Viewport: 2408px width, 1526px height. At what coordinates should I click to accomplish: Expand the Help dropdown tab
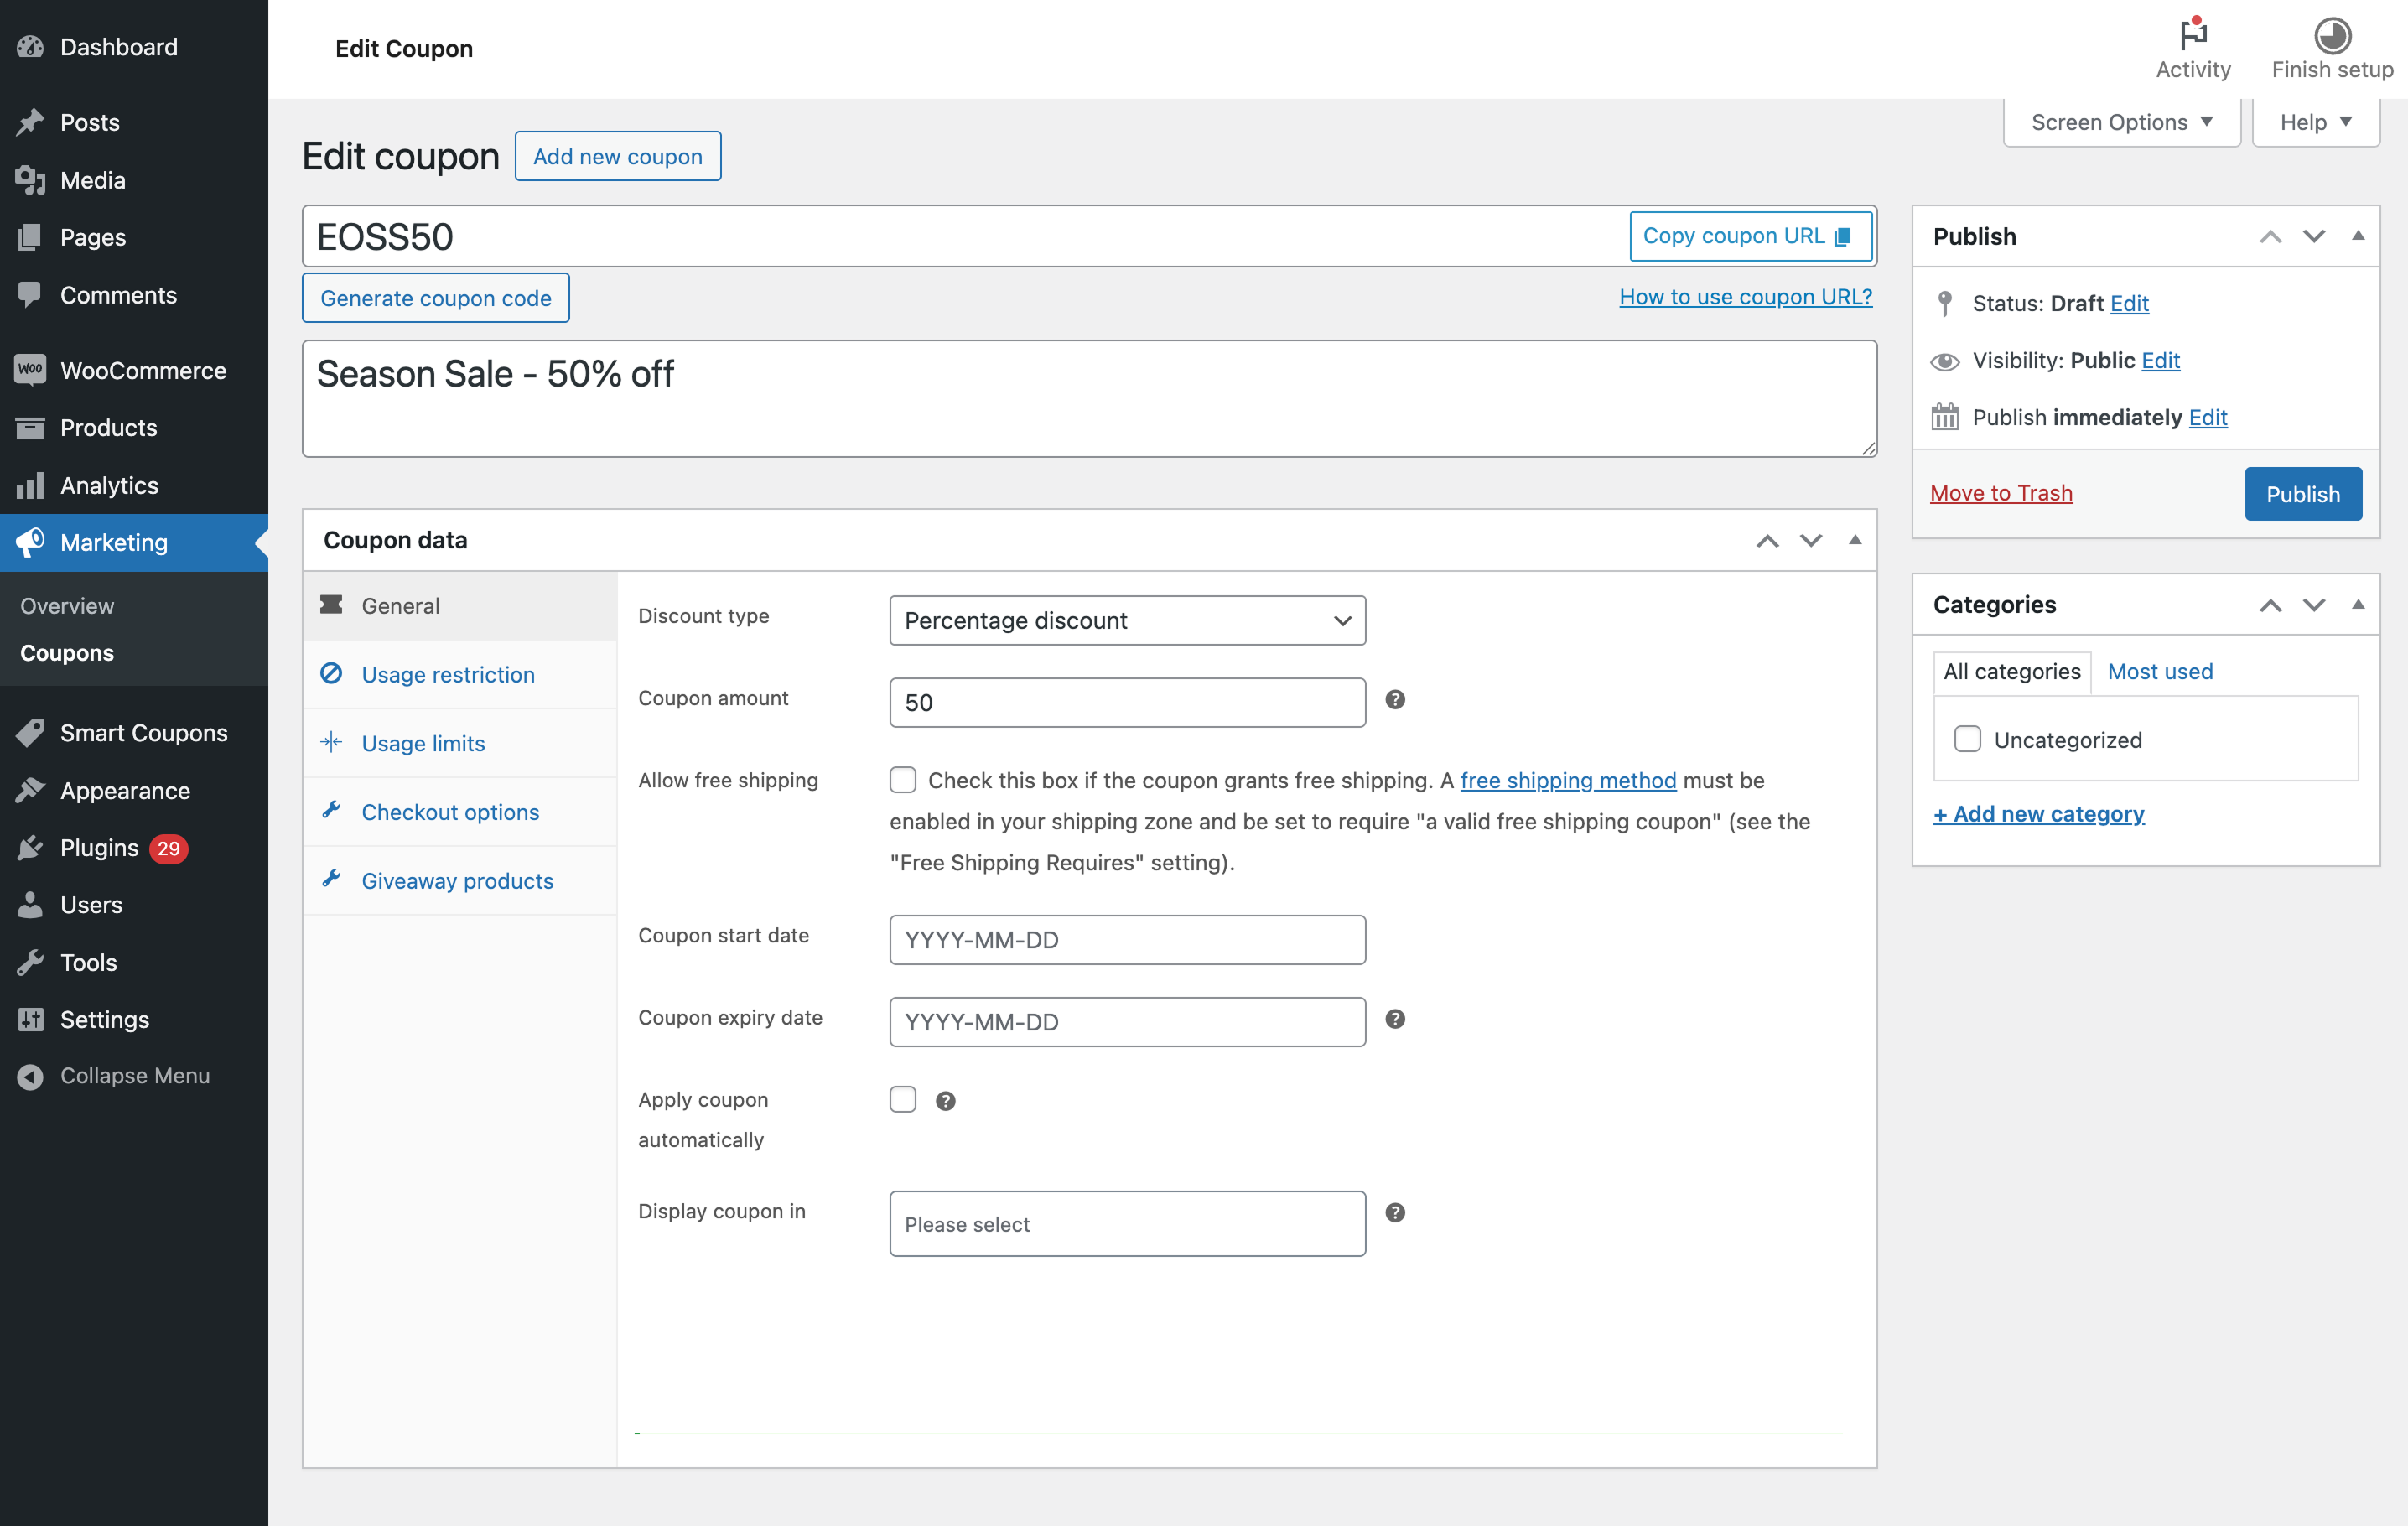point(2315,122)
